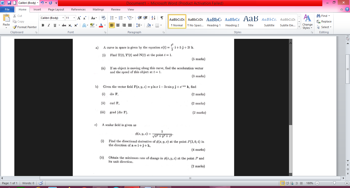Apply the Heading 1 style

point(214,21)
